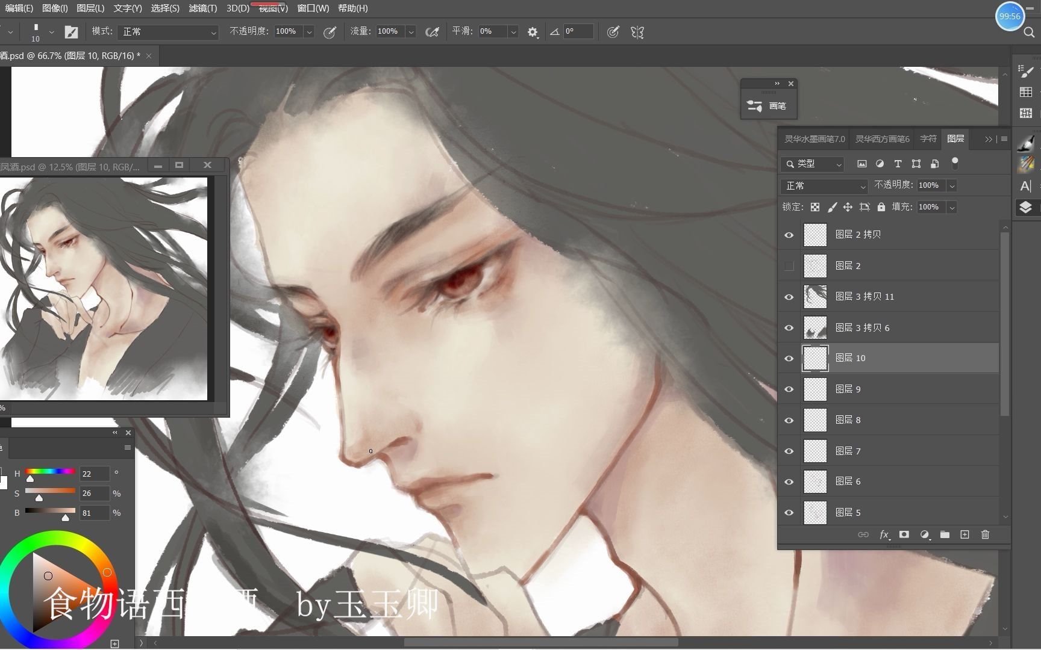The width and height of the screenshot is (1041, 650).
Task: Enable airbrush build-up icon
Action: [x=432, y=32]
